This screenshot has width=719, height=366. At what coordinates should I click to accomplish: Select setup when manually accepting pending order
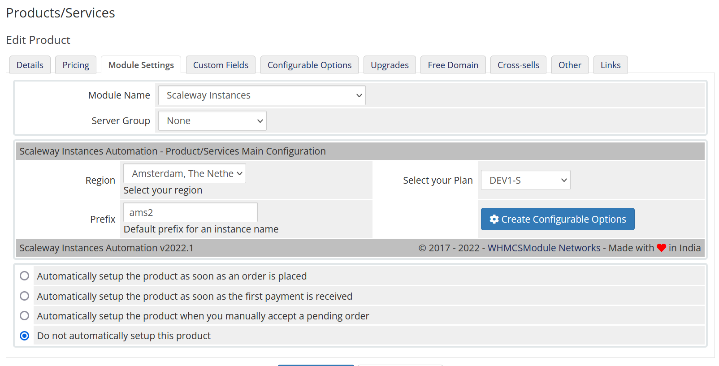click(25, 316)
